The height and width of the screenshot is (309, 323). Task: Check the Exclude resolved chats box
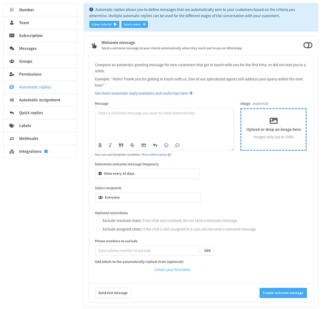[98, 221]
